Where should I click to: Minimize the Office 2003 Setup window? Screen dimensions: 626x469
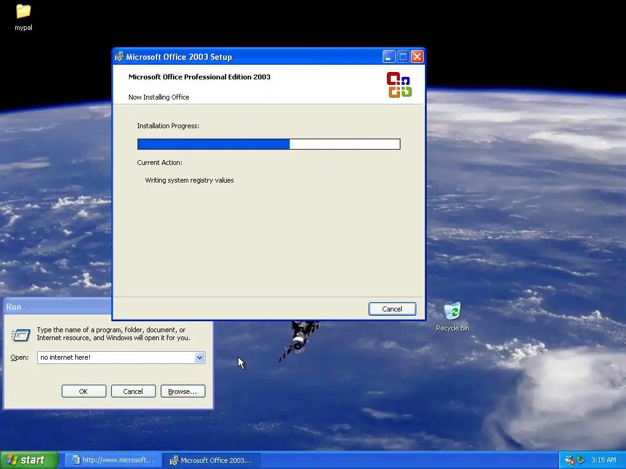click(389, 57)
